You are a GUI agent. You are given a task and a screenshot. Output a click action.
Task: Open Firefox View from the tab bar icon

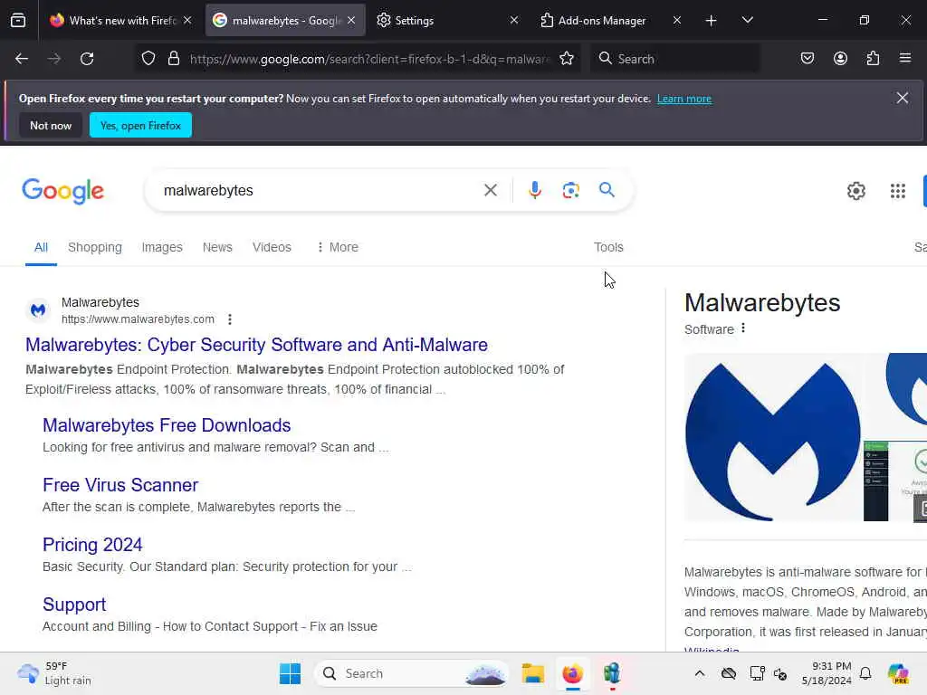click(18, 20)
